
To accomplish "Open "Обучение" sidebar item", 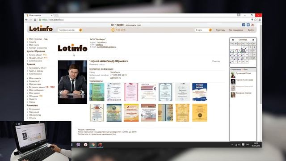I will pos(34,96).
